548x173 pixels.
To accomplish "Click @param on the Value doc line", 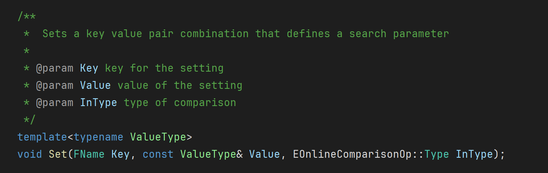I will point(55,85).
